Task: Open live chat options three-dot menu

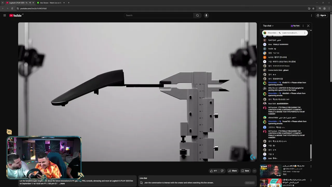Action: [x=303, y=26]
